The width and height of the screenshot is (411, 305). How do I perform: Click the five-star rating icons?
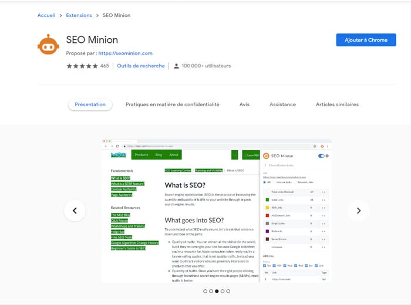(82, 66)
